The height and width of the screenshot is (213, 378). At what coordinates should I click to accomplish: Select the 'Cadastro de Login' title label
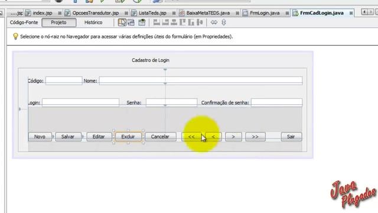pos(151,60)
